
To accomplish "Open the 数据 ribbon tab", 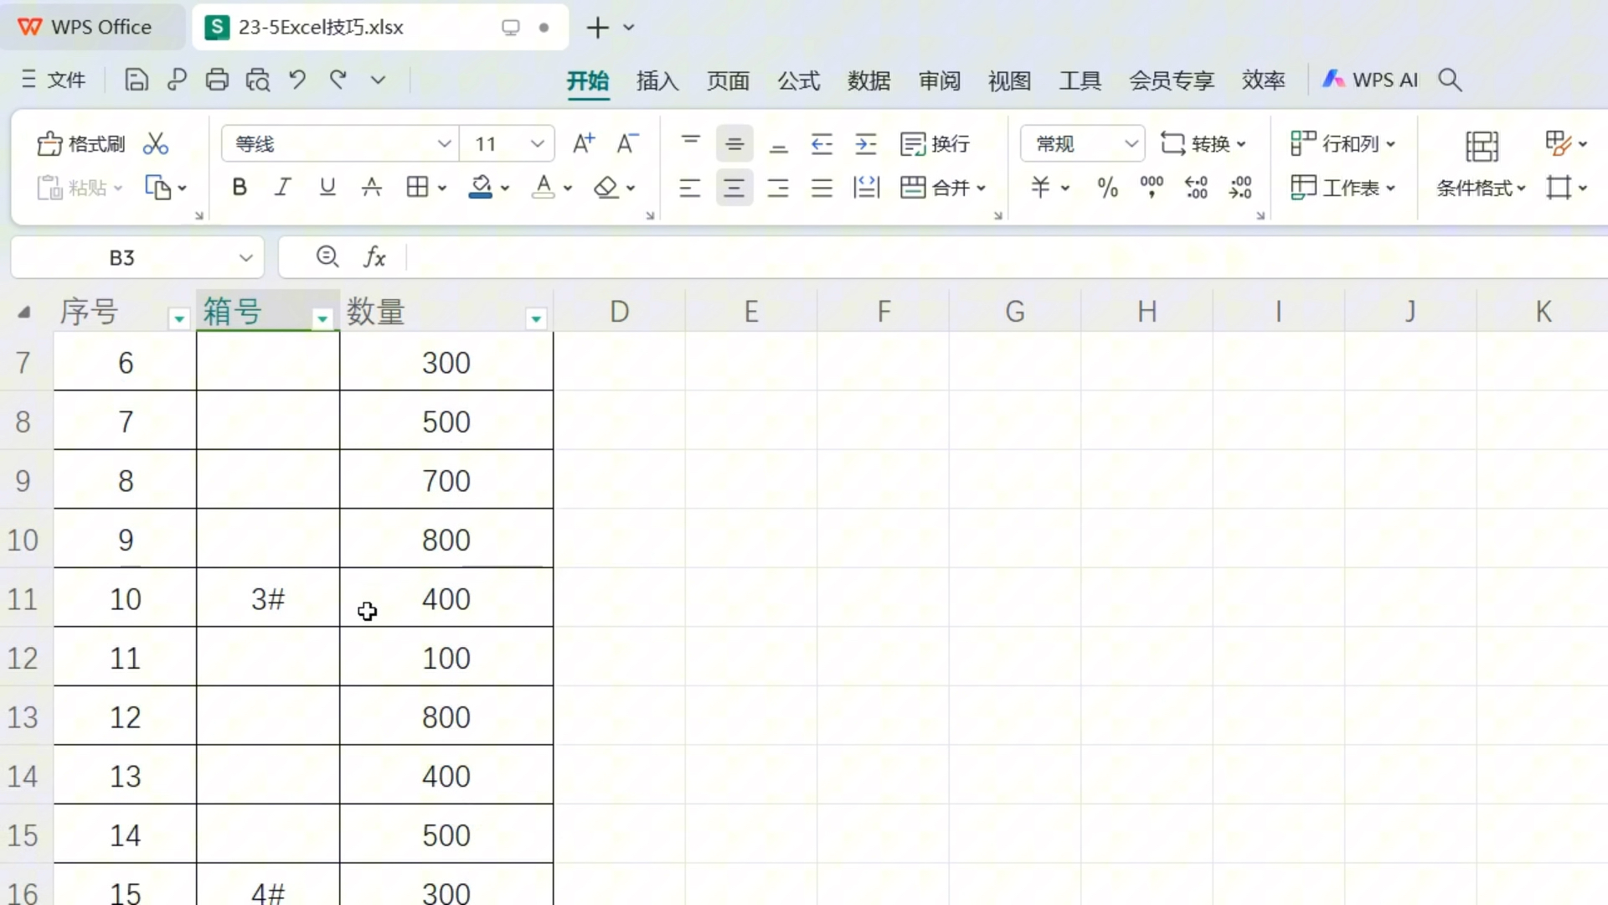I will (x=868, y=80).
